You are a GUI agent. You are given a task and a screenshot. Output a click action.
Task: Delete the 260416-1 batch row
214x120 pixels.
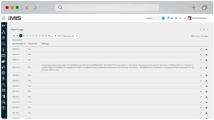[x=207, y=49]
